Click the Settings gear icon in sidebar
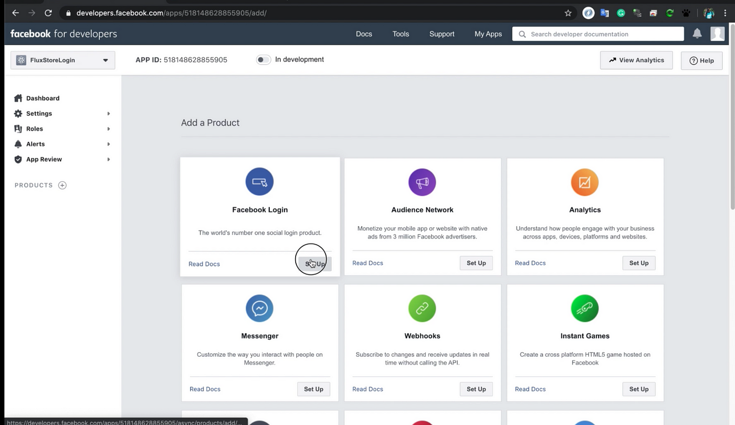This screenshot has height=425, width=735. [18, 113]
